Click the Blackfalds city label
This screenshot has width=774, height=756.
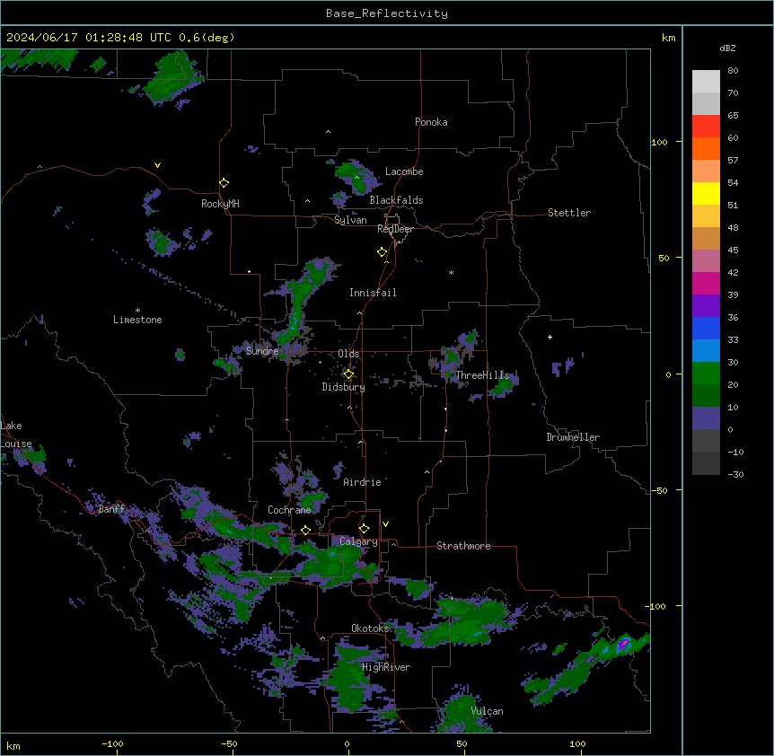[x=396, y=200]
